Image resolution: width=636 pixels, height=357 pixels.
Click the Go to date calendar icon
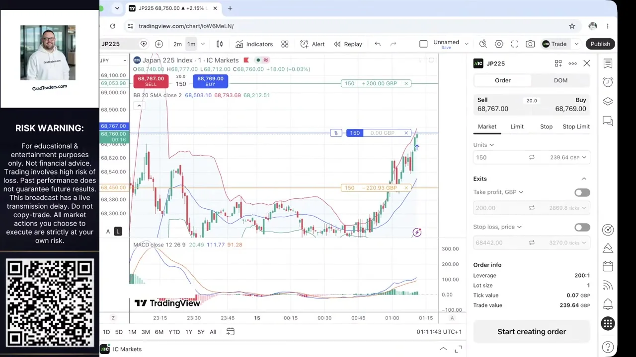[x=231, y=332]
